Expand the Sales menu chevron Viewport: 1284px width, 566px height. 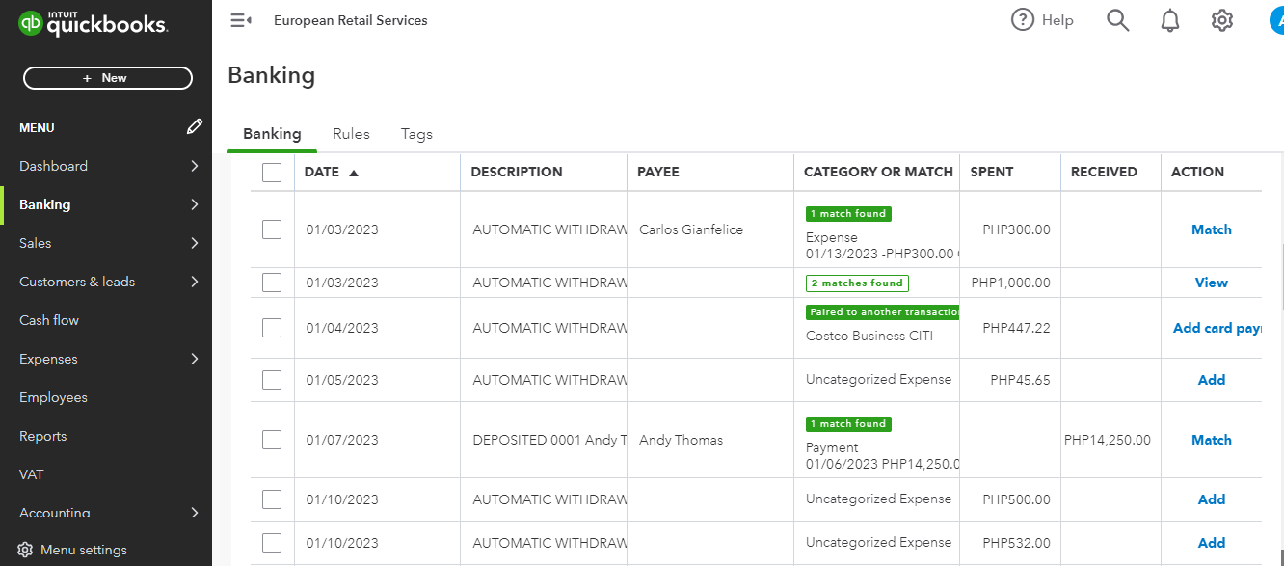pos(195,243)
